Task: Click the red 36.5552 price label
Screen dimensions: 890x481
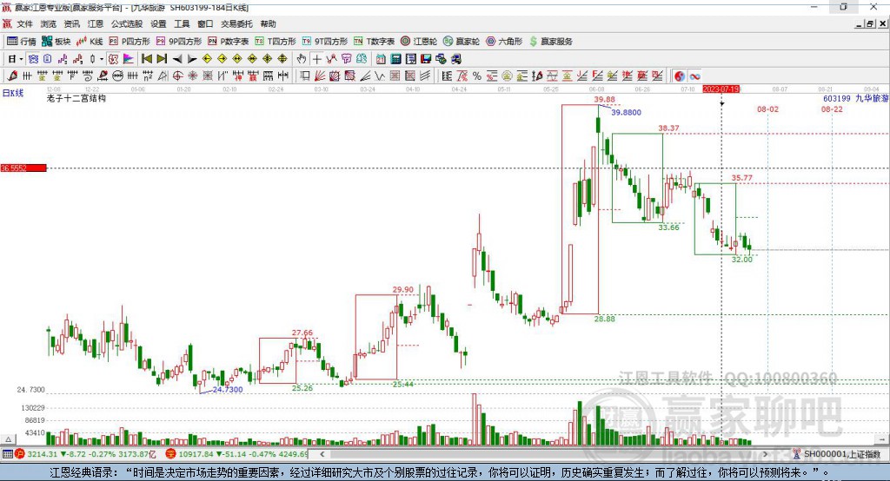Action: pyautogui.click(x=23, y=168)
